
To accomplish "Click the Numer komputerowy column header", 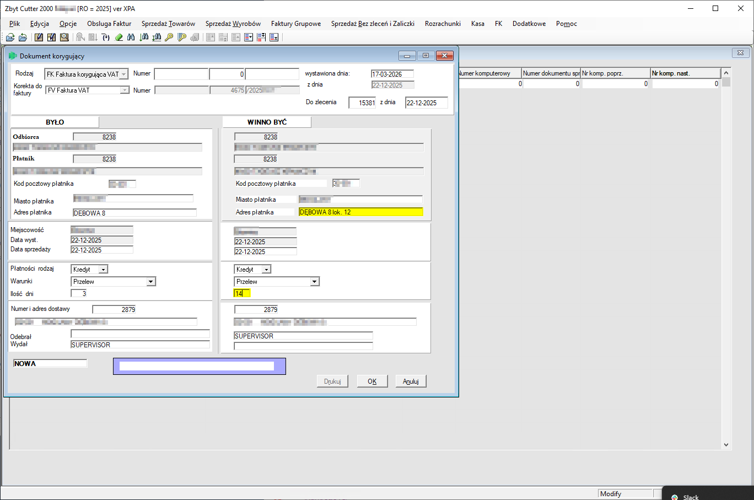I will [489, 73].
